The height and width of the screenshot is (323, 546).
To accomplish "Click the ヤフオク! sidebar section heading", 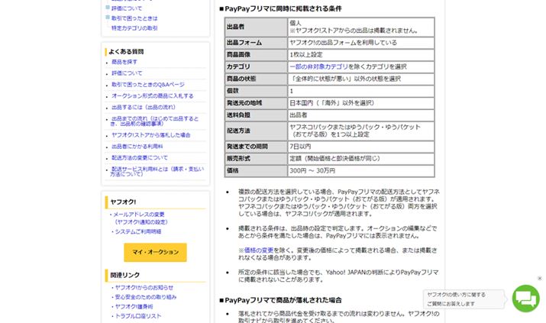I will tap(123, 202).
